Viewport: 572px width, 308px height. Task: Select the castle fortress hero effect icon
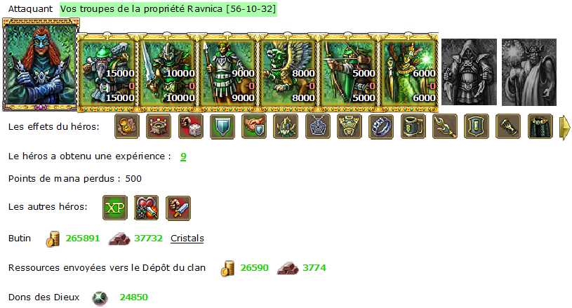coord(159,126)
